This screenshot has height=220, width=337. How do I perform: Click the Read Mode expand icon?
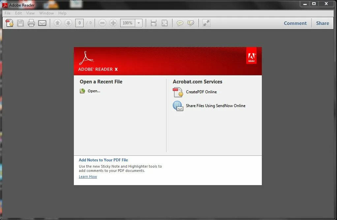(206, 23)
